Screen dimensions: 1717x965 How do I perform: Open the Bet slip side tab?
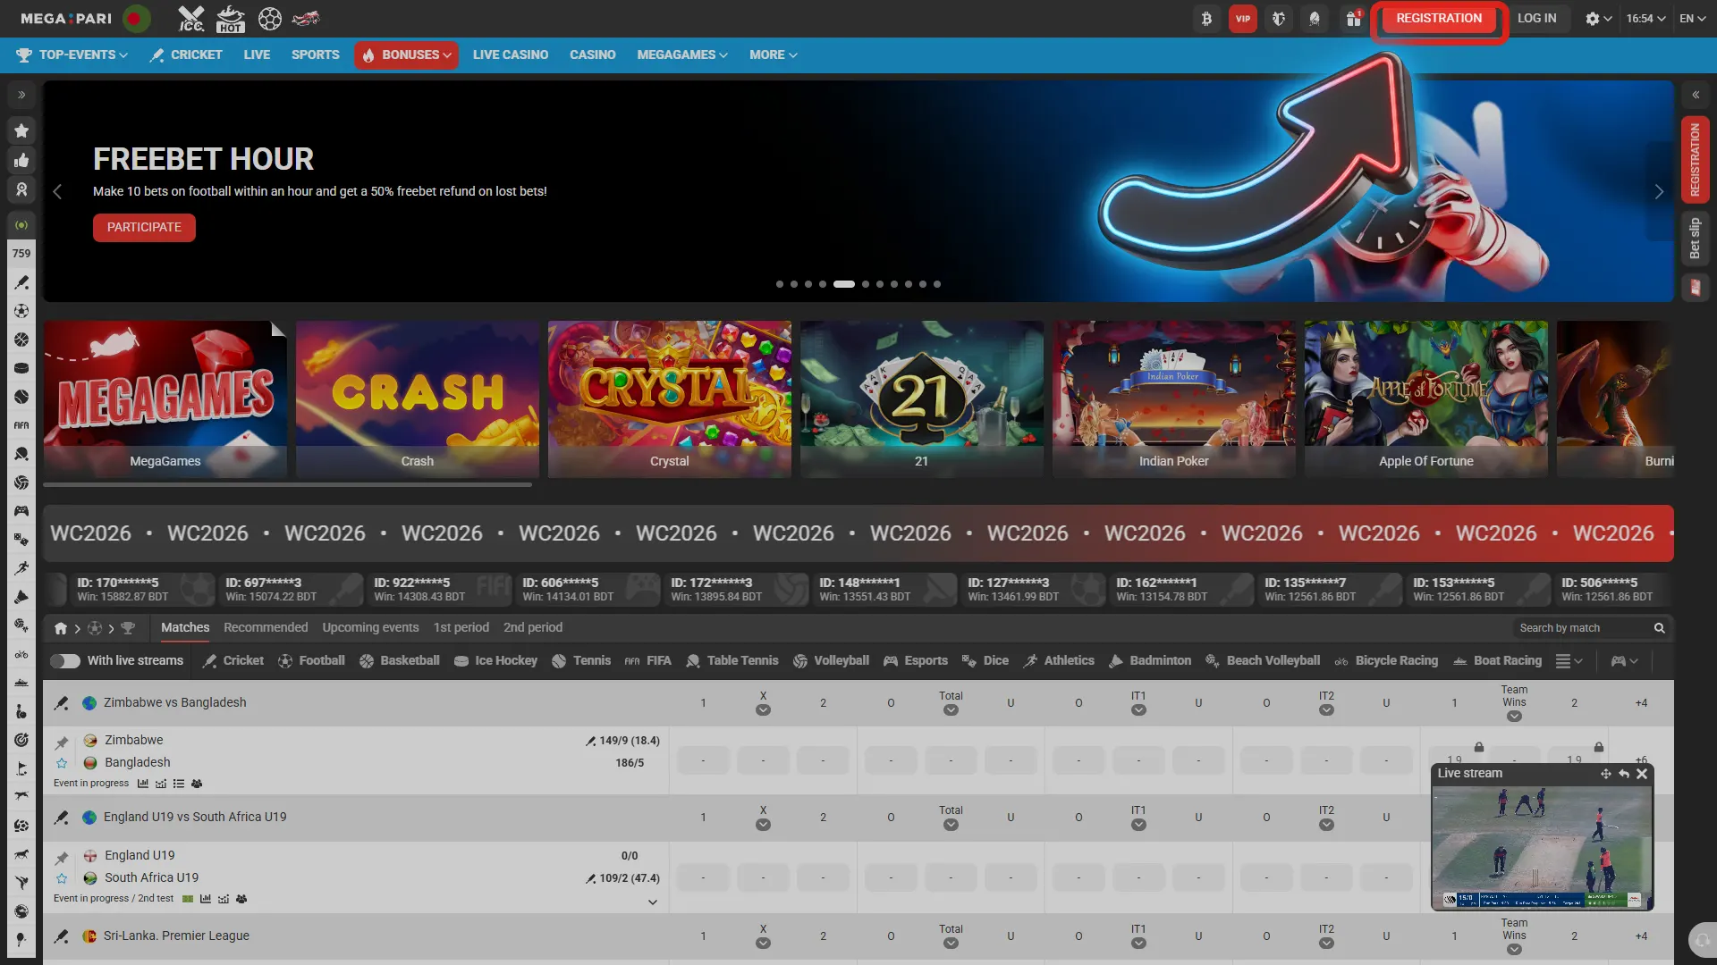[1695, 239]
